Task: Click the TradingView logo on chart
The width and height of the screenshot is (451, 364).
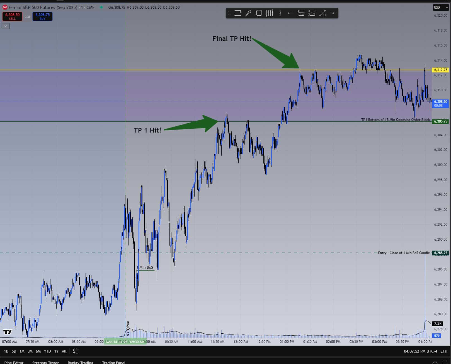Action: [8, 331]
